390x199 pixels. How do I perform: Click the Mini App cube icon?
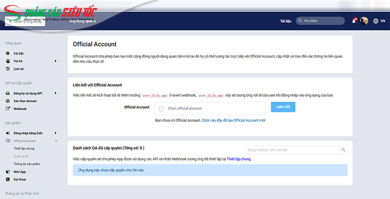click(x=7, y=172)
